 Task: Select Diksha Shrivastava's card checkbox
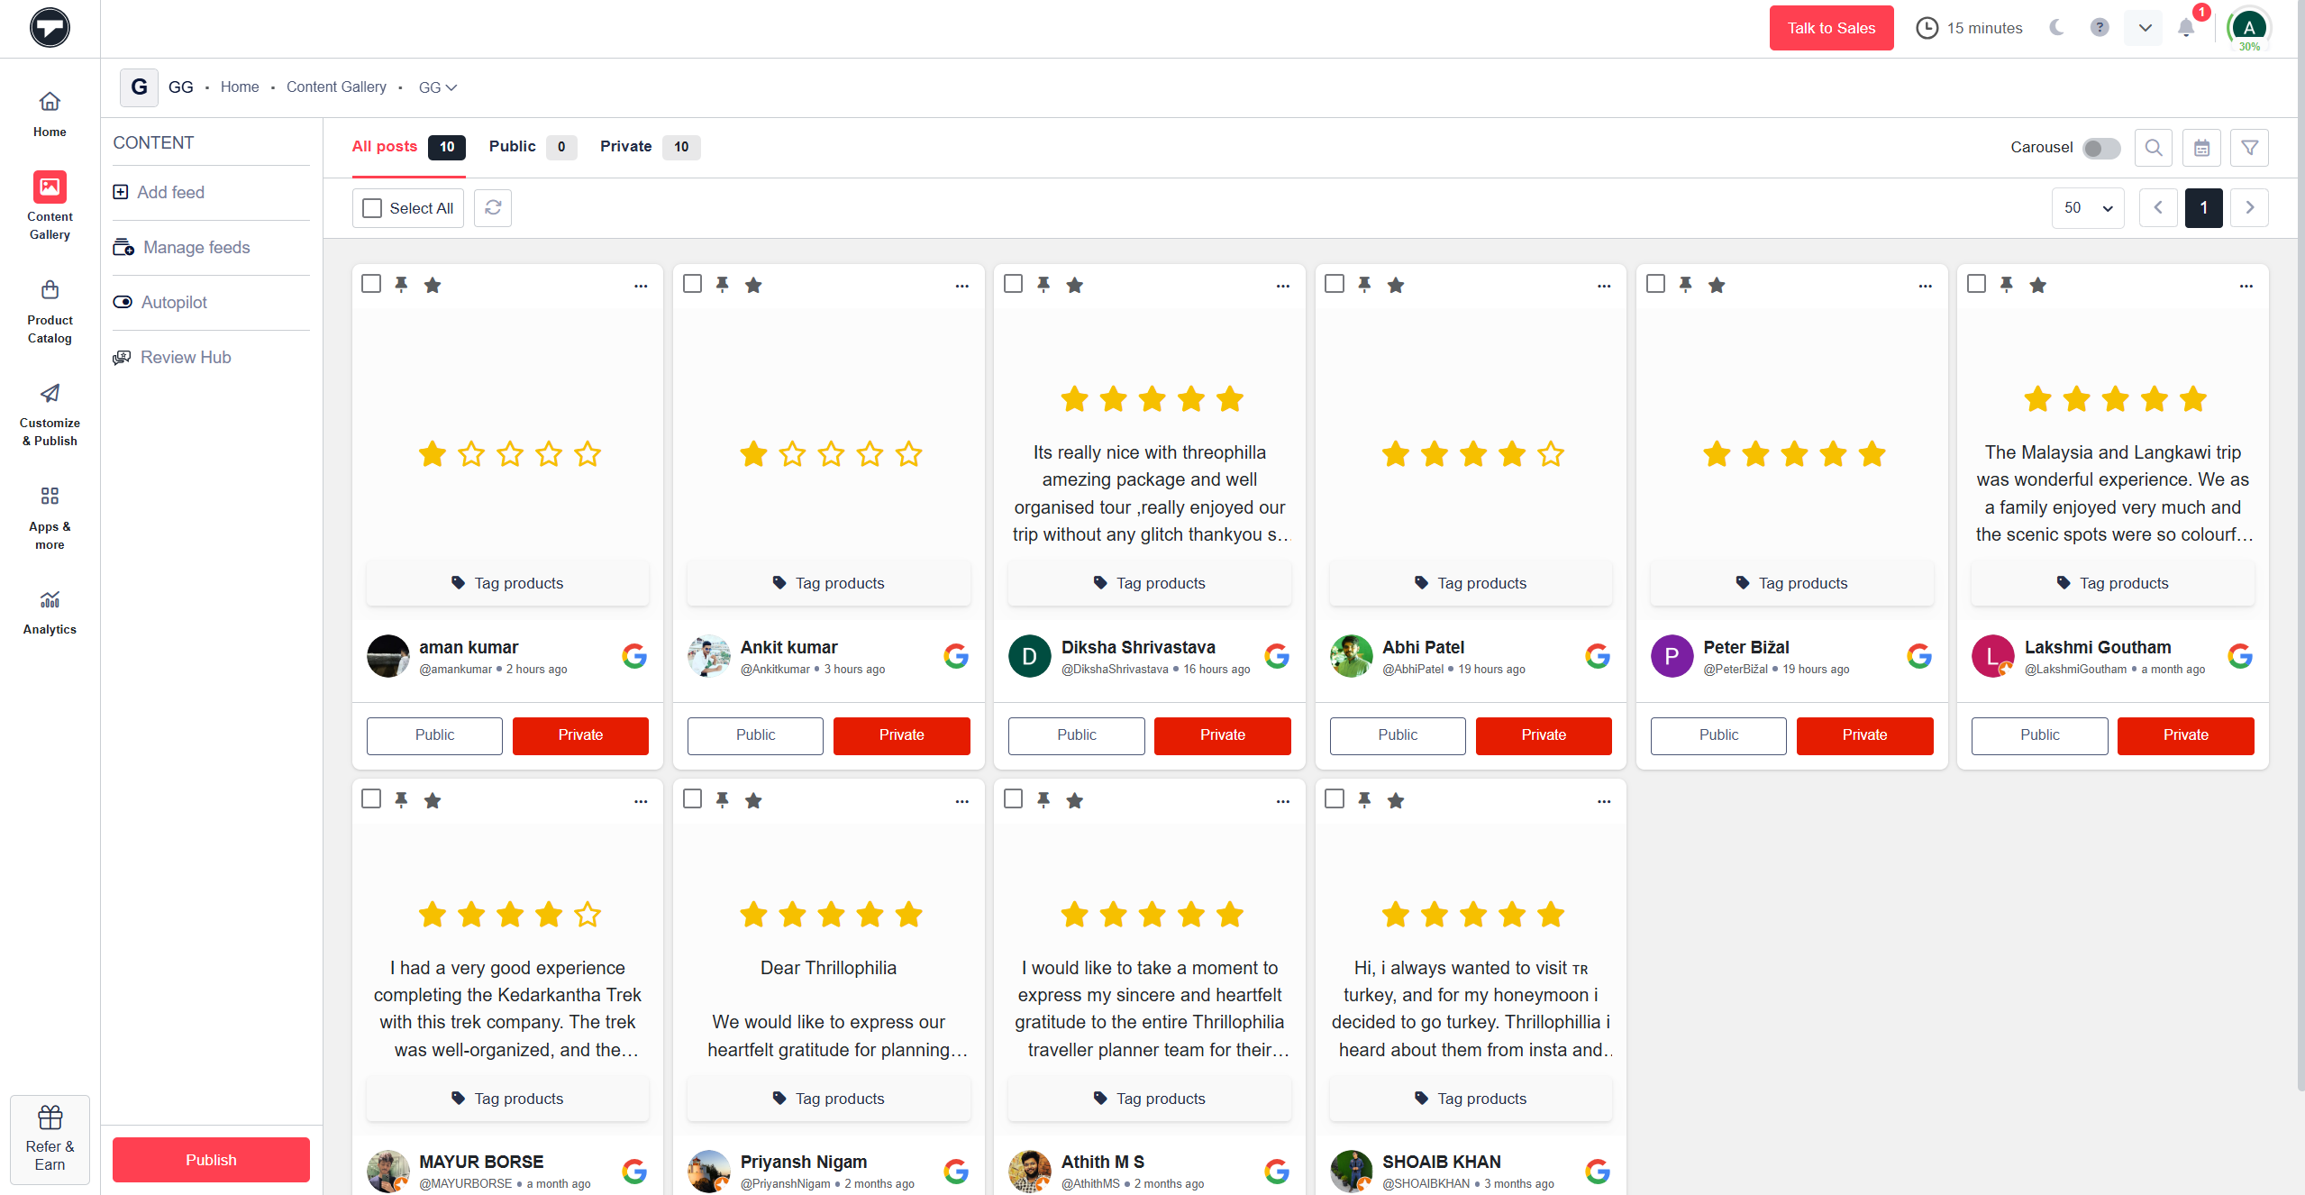(x=1013, y=284)
